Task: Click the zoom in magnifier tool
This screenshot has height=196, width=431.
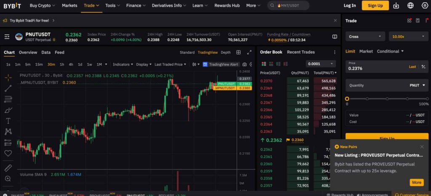Action: [x=8, y=179]
